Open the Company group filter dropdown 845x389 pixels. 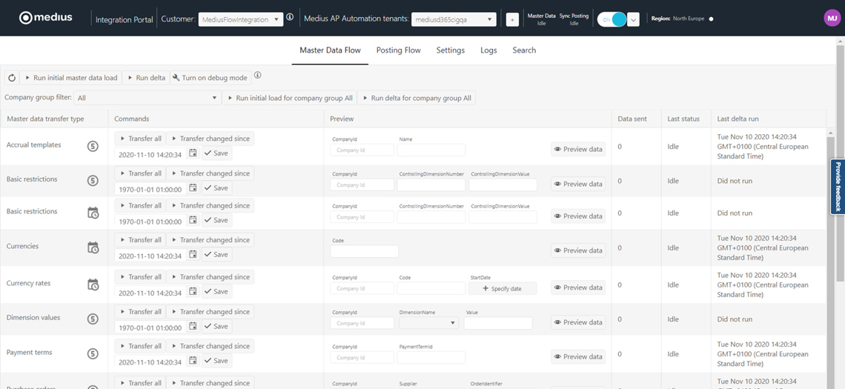point(148,98)
